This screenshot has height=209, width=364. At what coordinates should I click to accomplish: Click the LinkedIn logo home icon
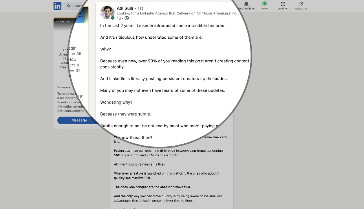pyautogui.click(x=57, y=6)
